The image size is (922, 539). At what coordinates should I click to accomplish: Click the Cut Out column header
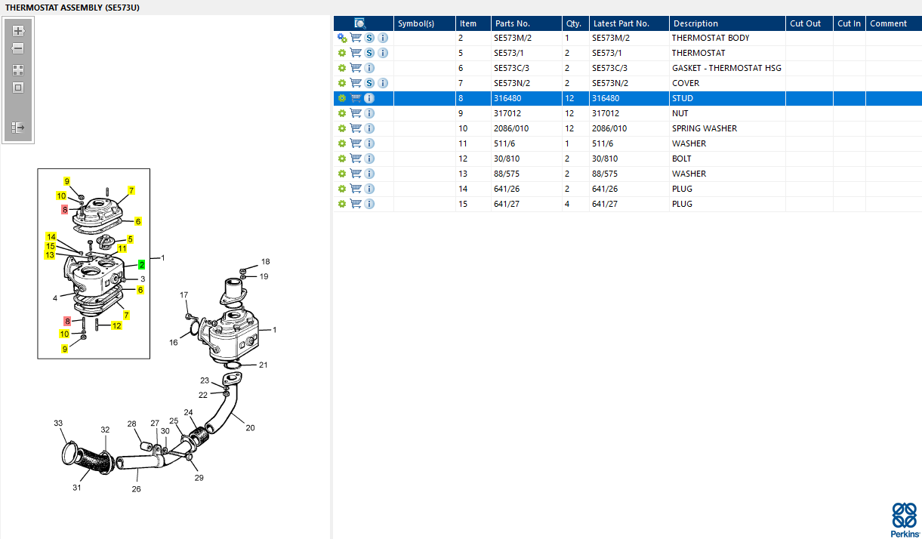[x=809, y=23]
